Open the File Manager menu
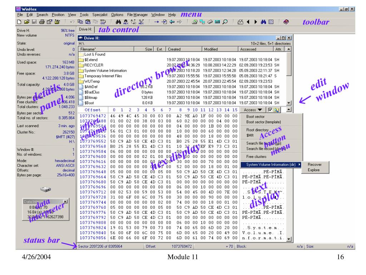The width and height of the screenshot is (366, 275). tap(138, 14)
